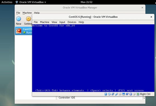Open the Input menu
The height and width of the screenshot is (106, 156).
(62, 22)
